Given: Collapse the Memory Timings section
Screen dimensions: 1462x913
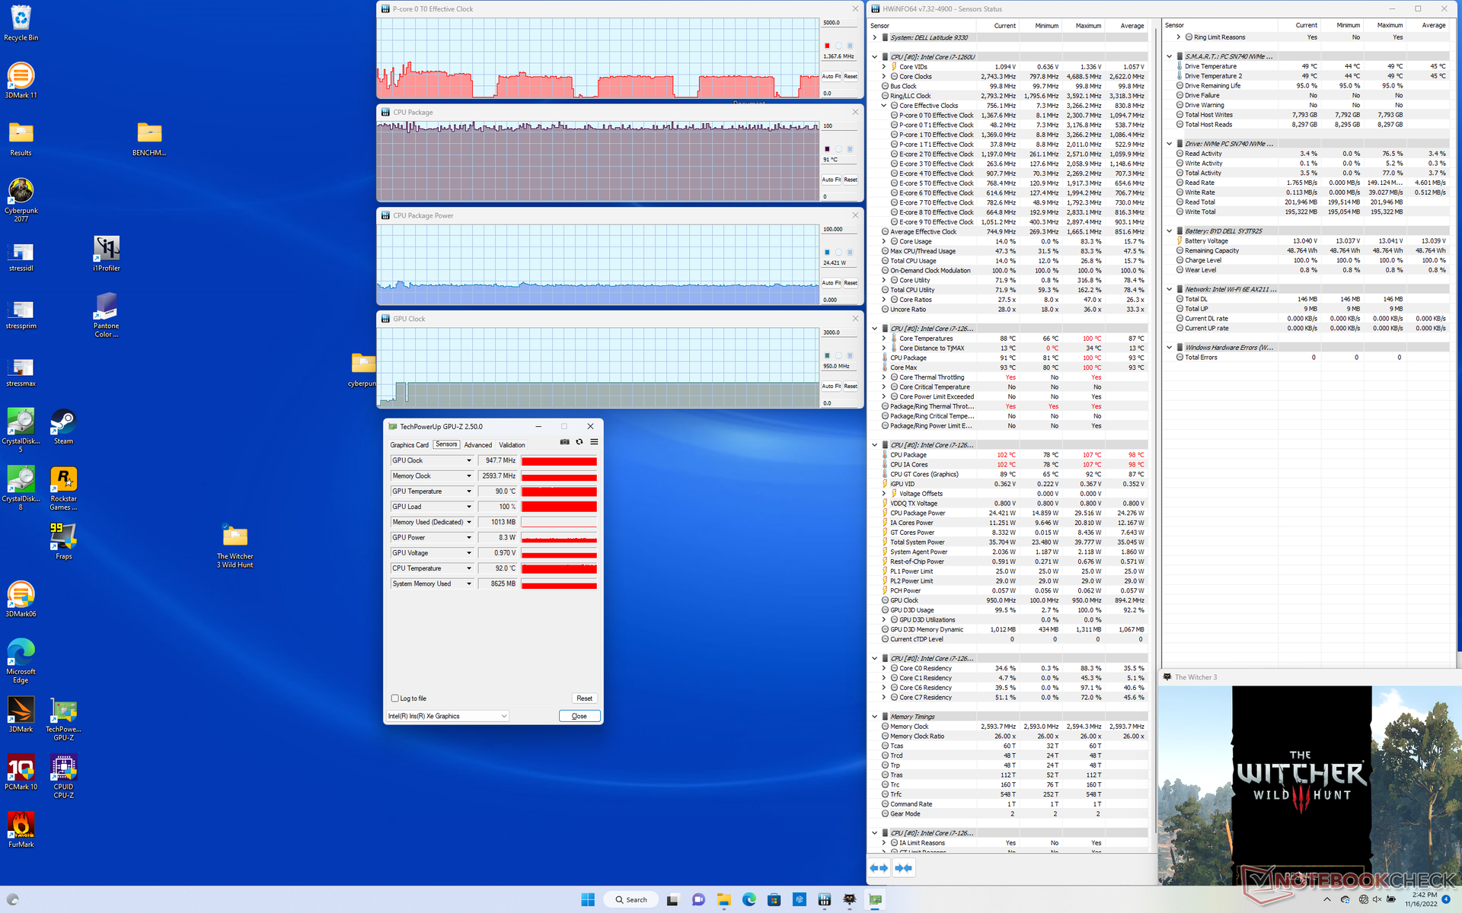Looking at the screenshot, I should 874,717.
